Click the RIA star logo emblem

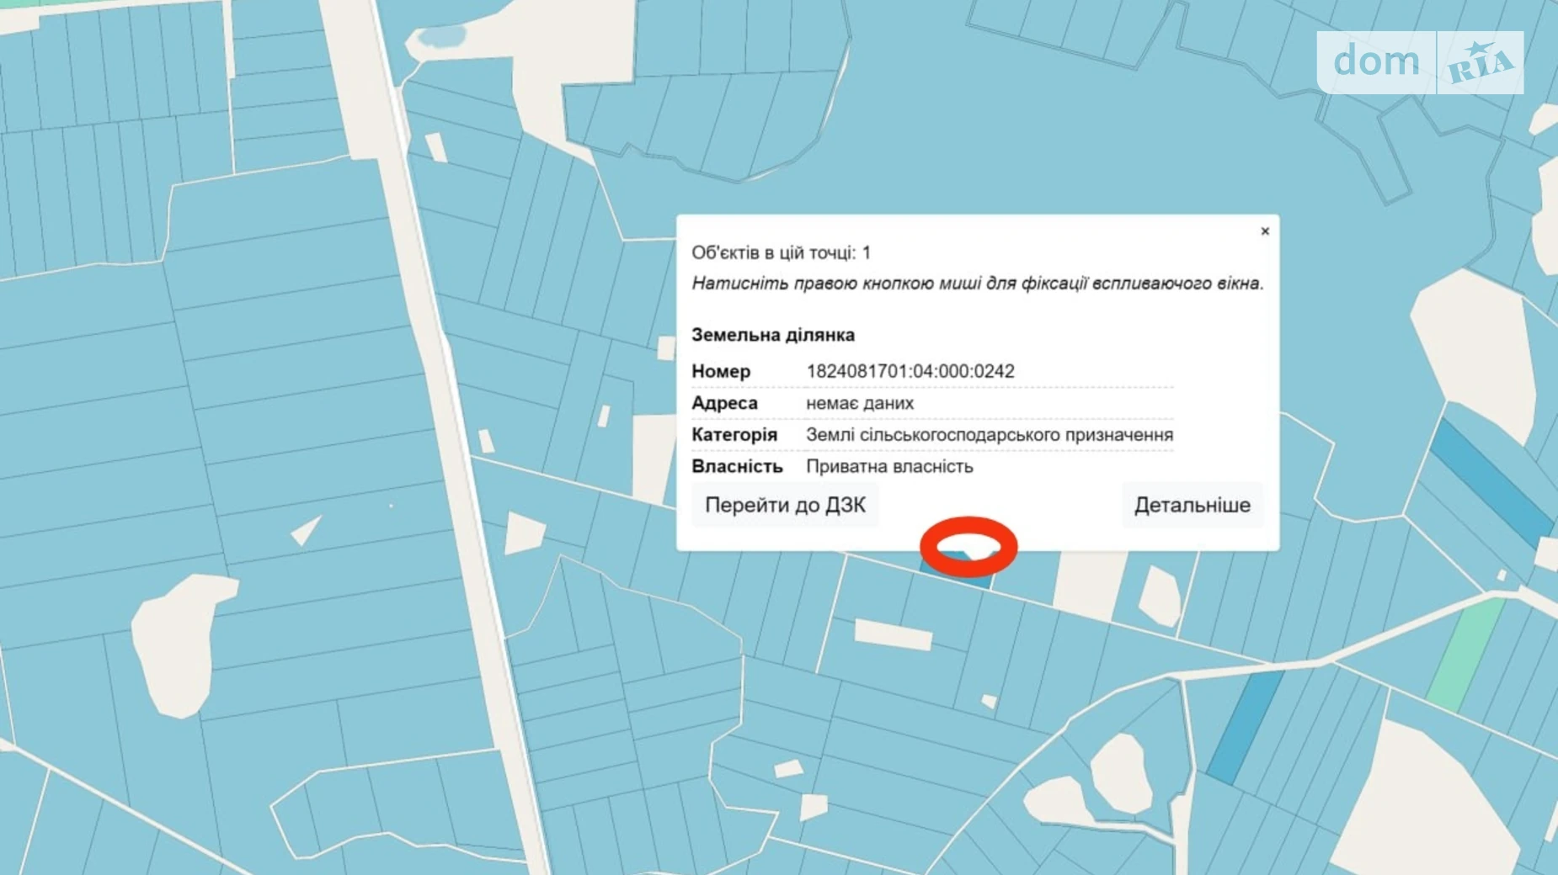[1480, 63]
